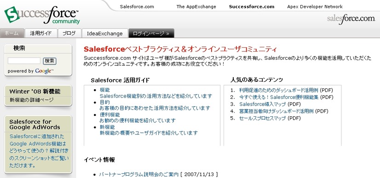This screenshot has height=178, width=380.
Task: Click '新機能の概要やユーザガイドを紹介しています' text
Action: point(149,133)
